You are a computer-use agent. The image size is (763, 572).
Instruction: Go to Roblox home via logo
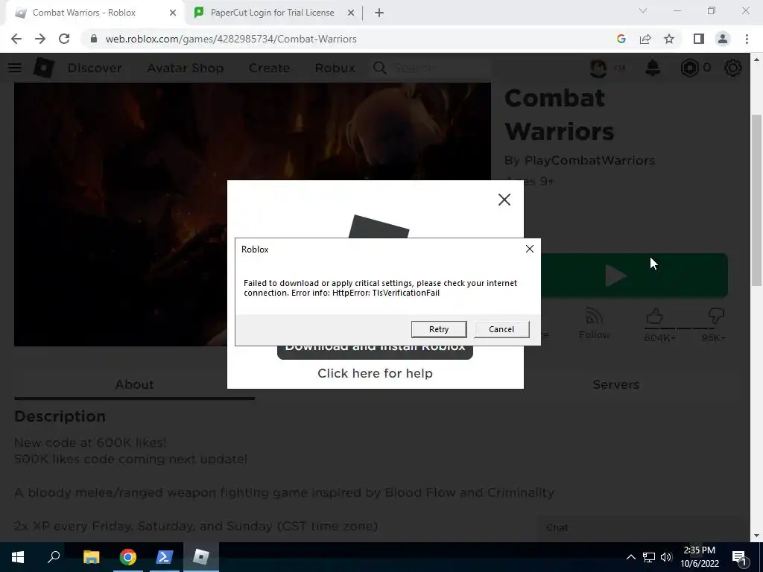[43, 68]
